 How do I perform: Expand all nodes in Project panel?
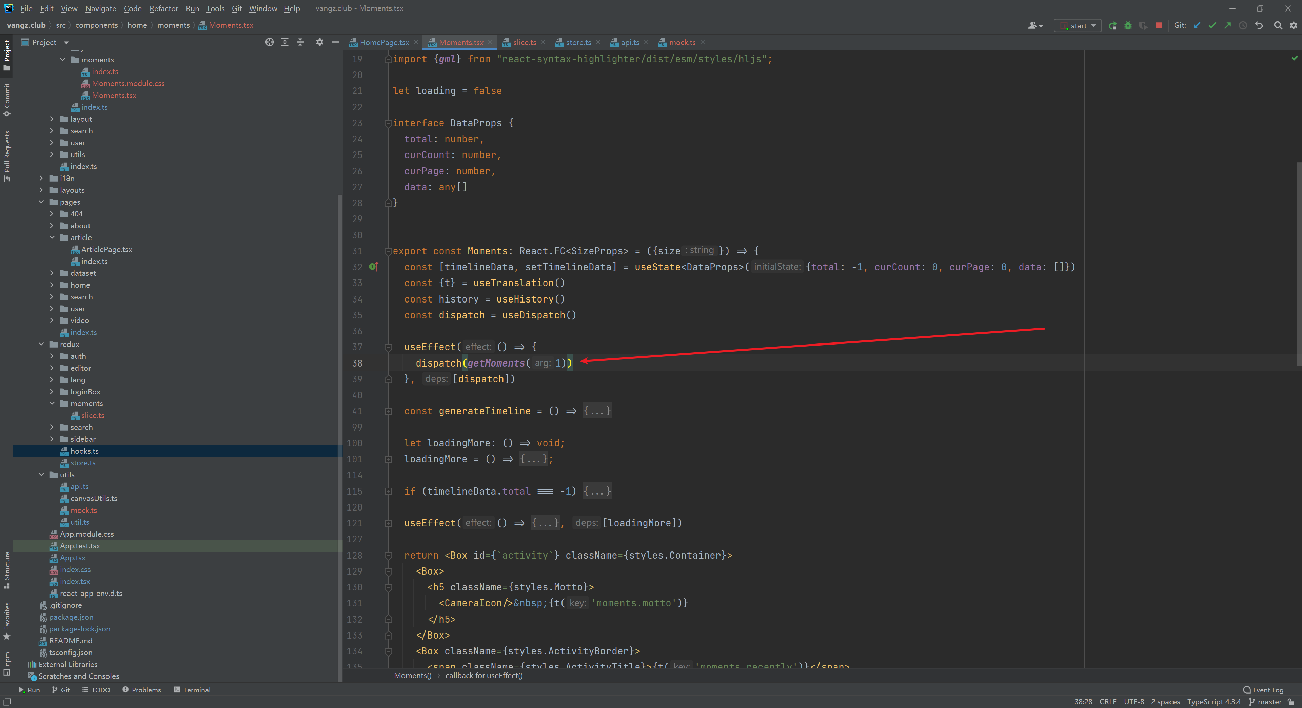click(x=284, y=42)
